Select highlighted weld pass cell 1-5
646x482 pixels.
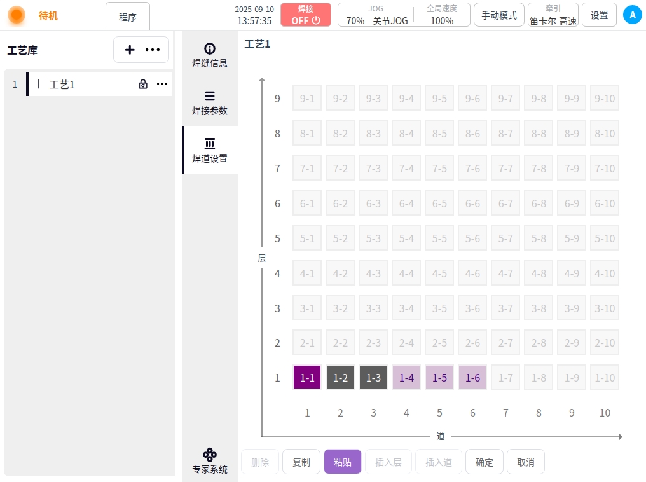click(439, 377)
